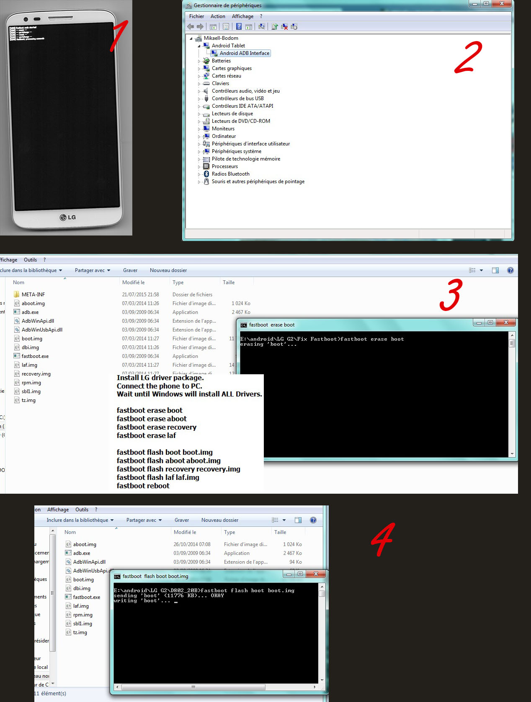The width and height of the screenshot is (531, 702).
Task: Open the Action menu
Action: [218, 16]
